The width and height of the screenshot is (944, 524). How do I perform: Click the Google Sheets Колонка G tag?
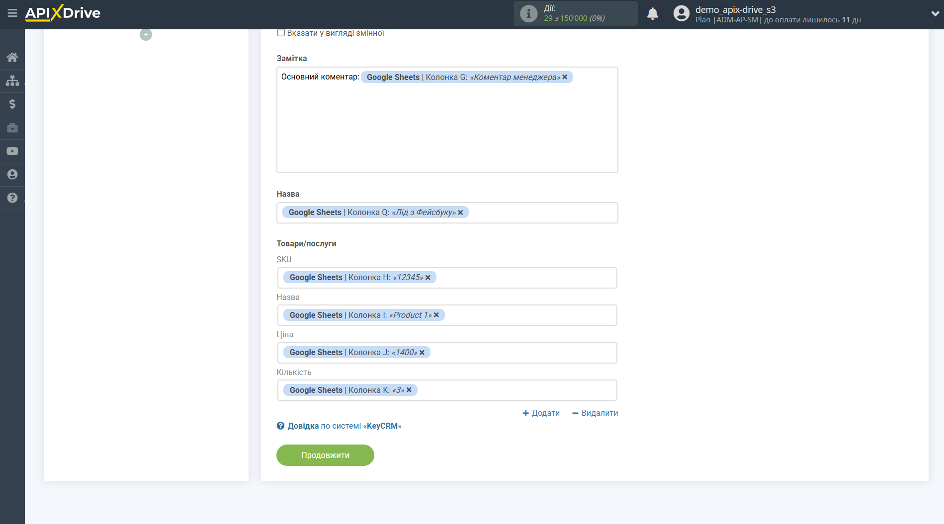pos(467,77)
